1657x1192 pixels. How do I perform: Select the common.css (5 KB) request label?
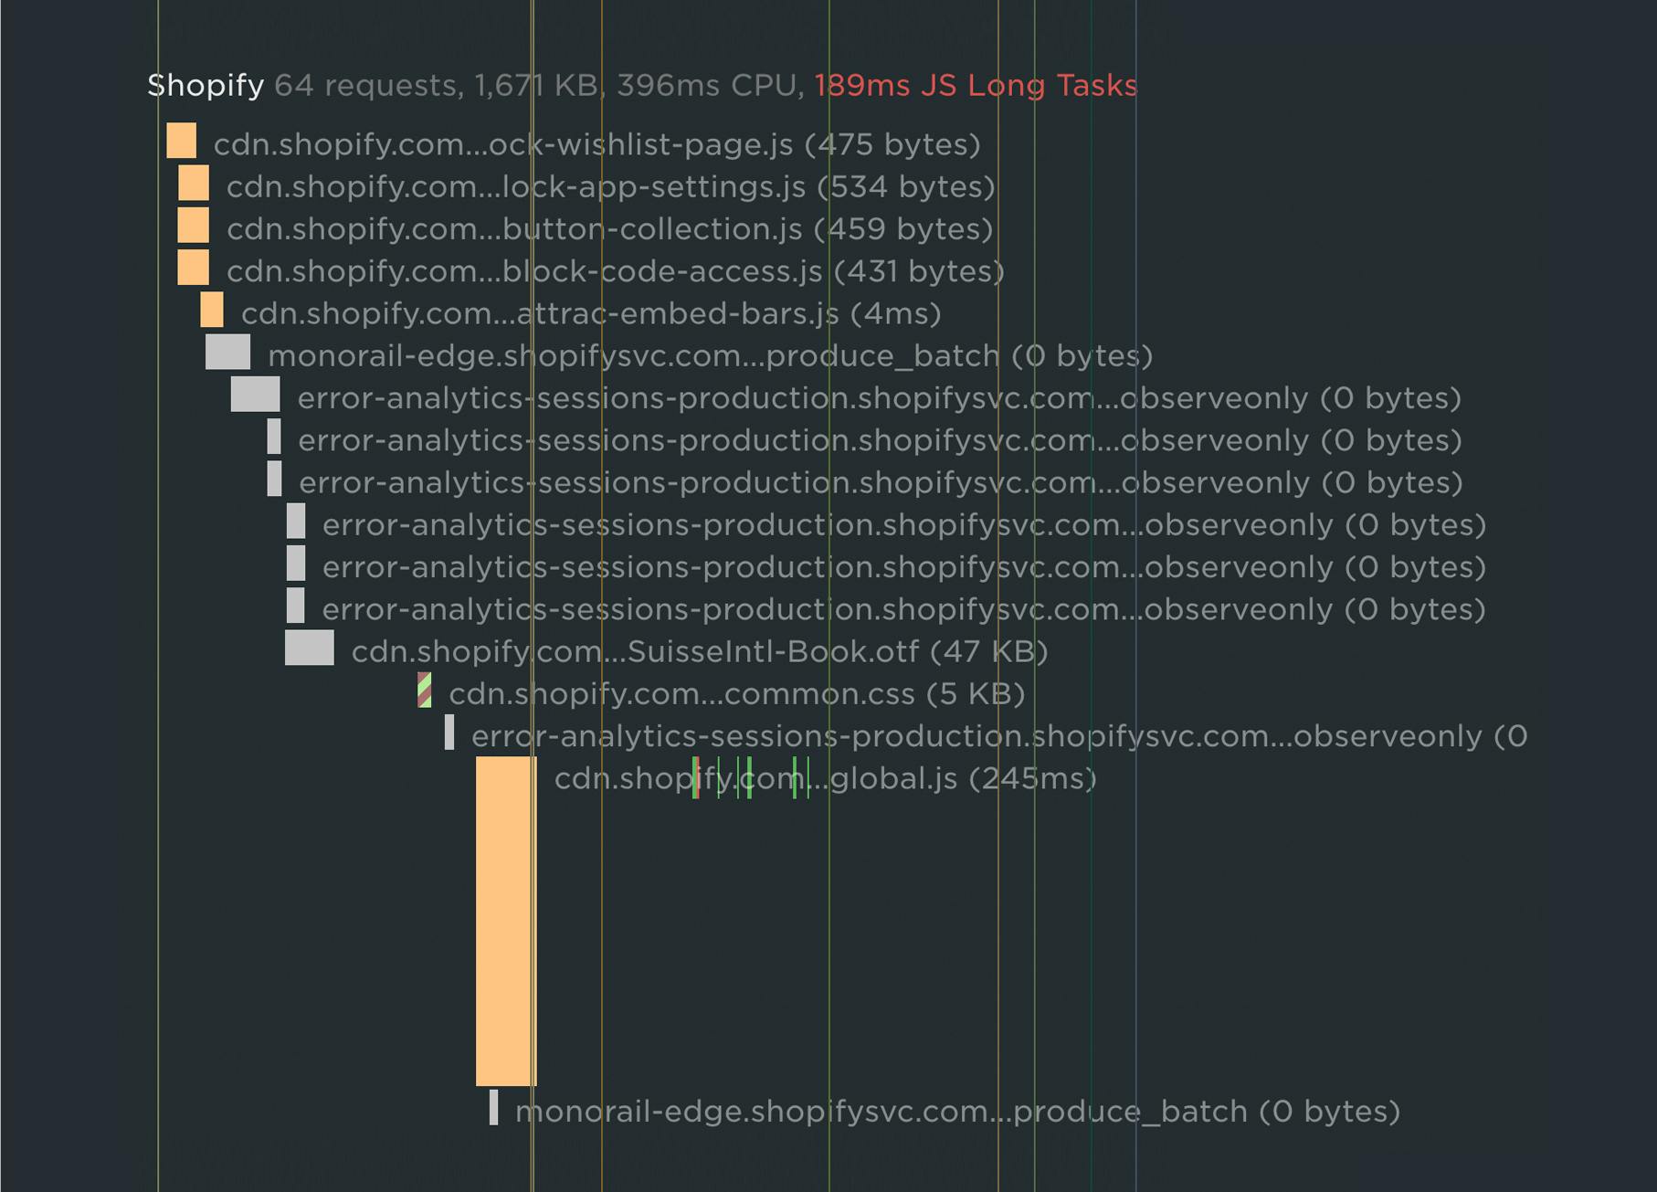(736, 694)
